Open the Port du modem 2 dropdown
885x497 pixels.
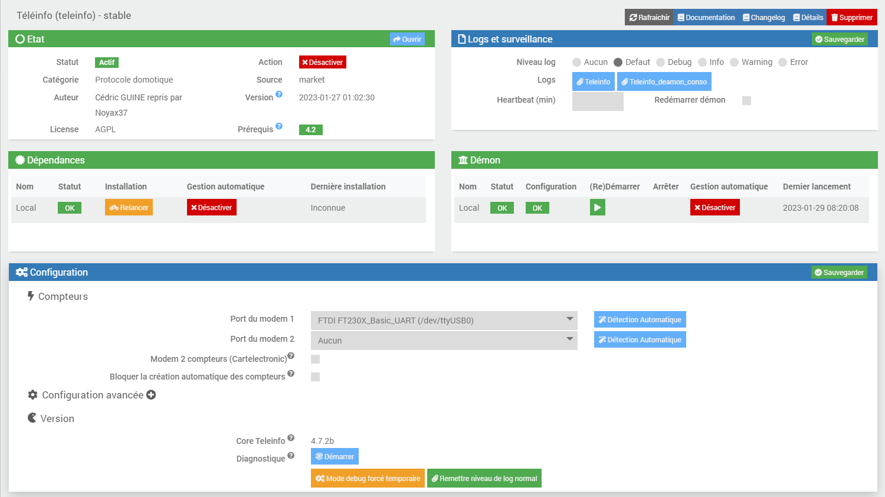pos(444,341)
